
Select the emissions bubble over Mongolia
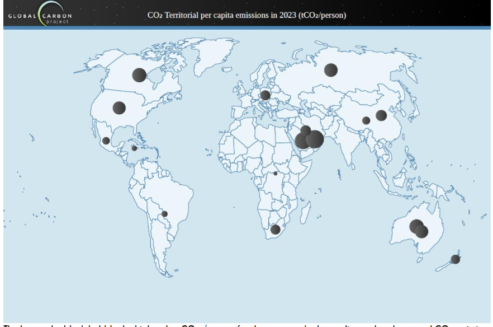pos(366,119)
